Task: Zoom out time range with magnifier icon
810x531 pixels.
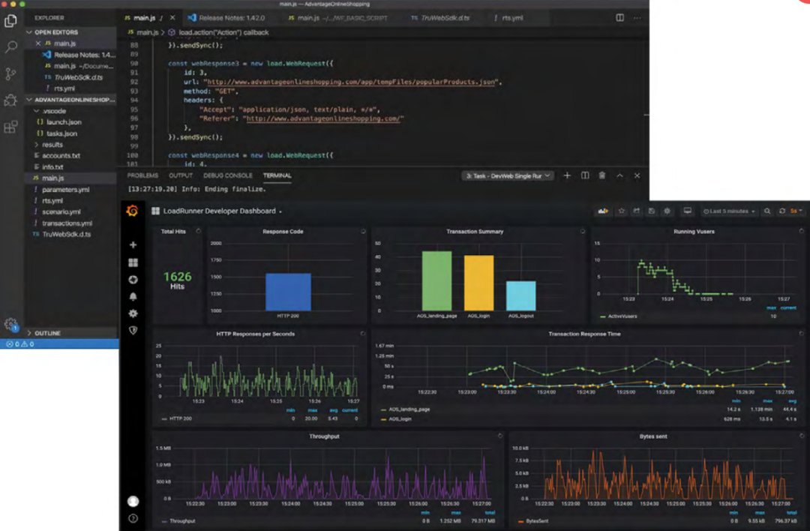Action: (767, 211)
